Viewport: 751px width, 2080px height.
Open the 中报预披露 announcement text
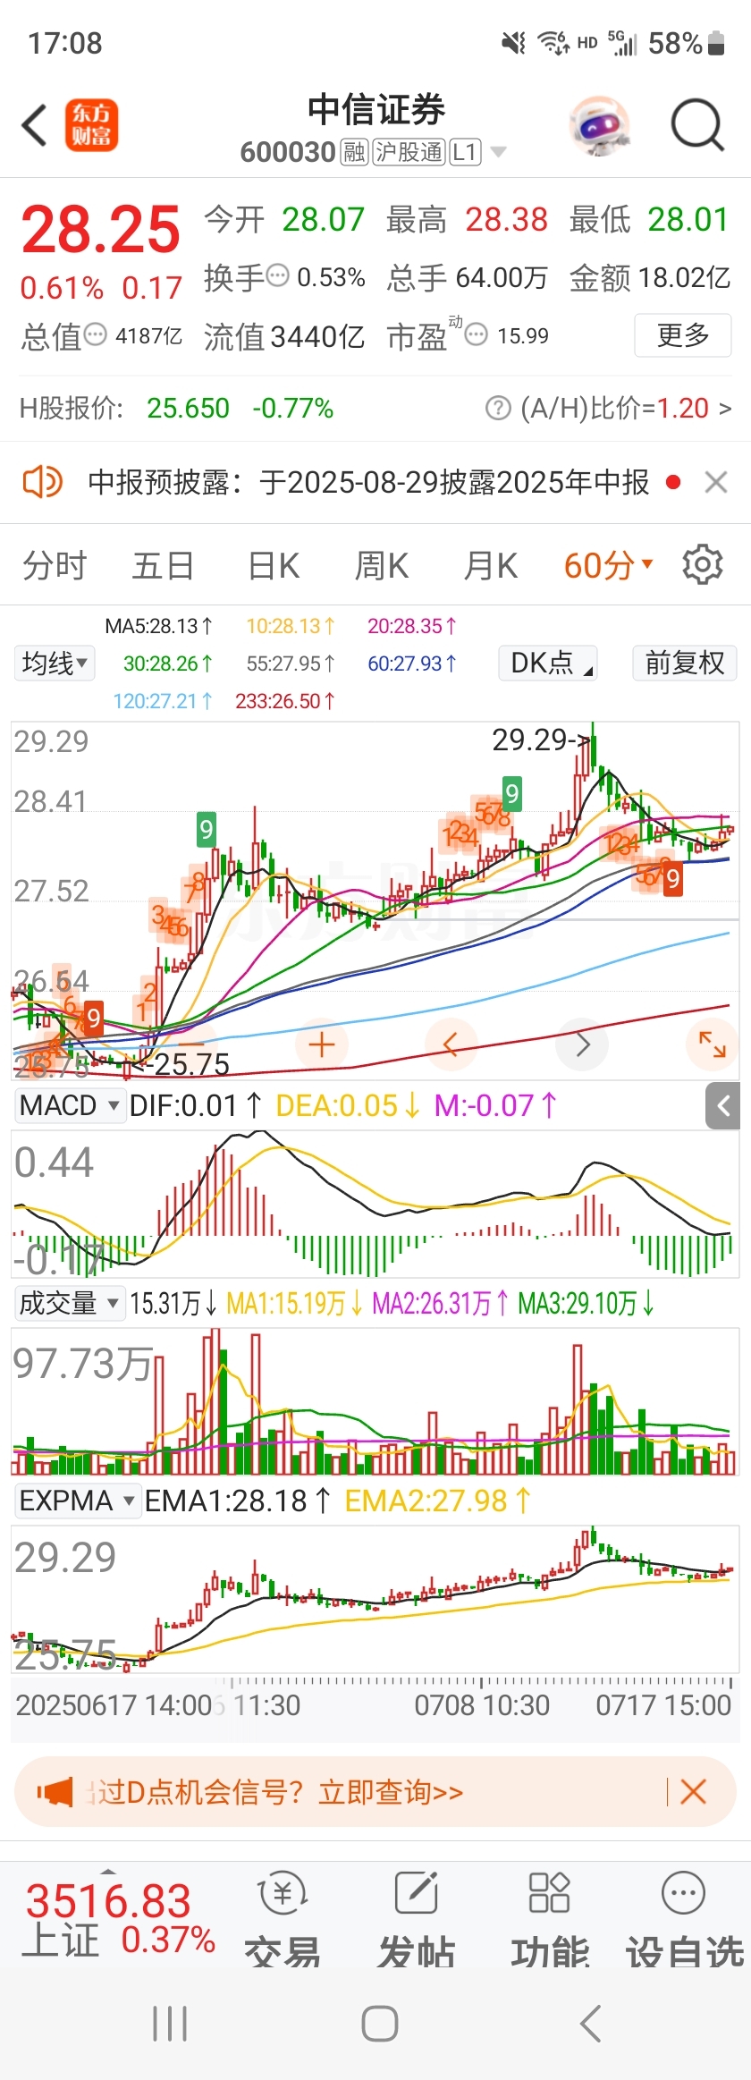368,482
